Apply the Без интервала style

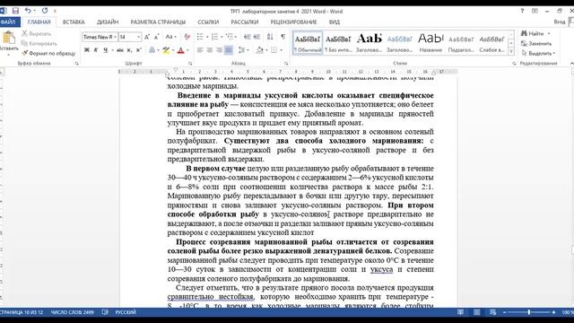[338, 43]
